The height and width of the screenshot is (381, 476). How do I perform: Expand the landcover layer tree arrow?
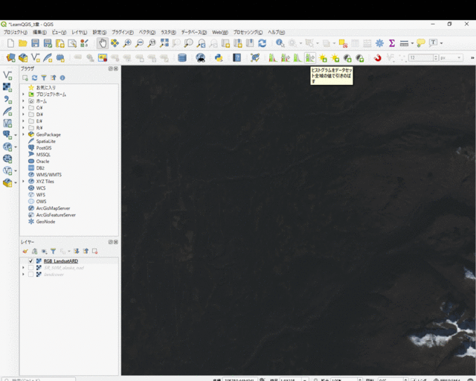(24, 275)
